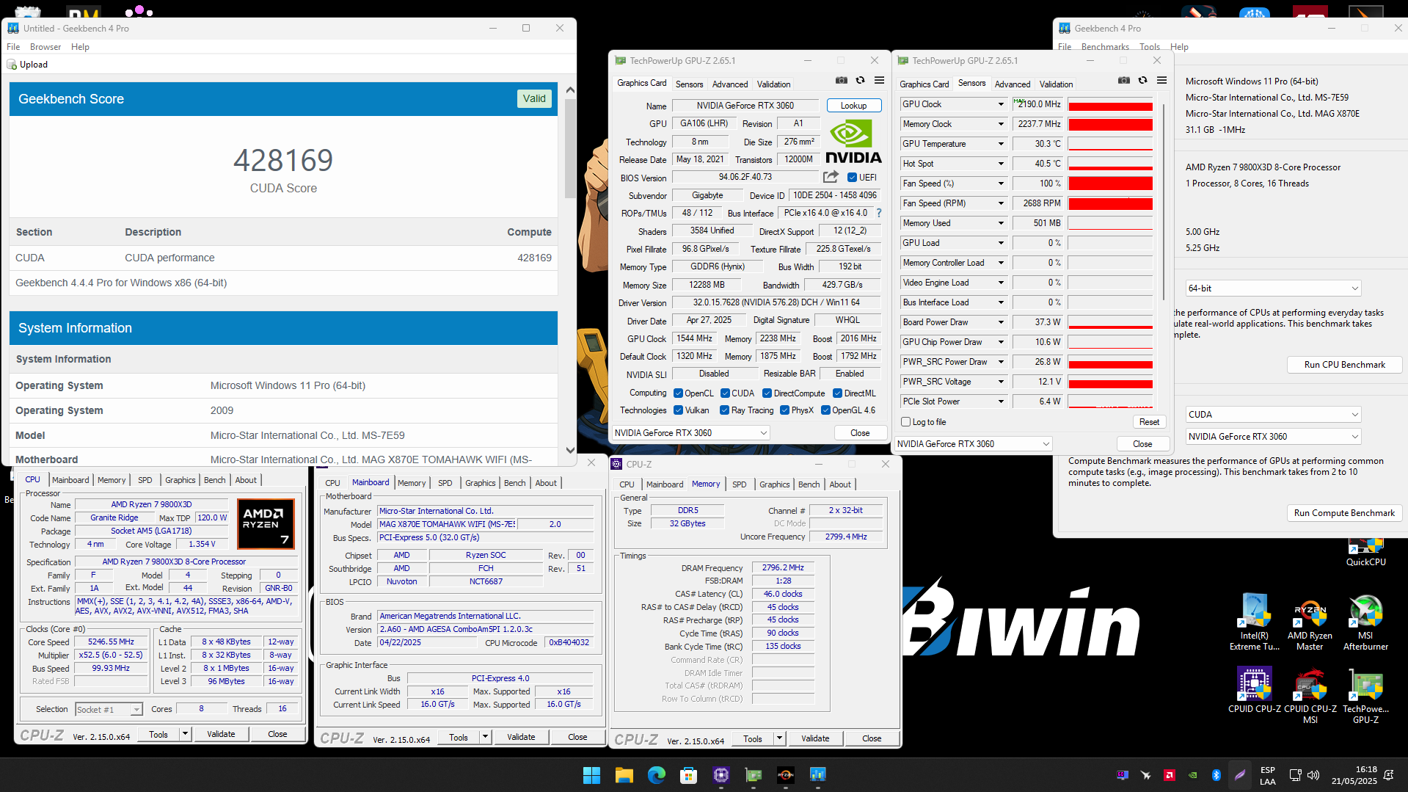Viewport: 1408px width, 792px height.
Task: Click the Fan Speed (%) red sensor graph
Action: tap(1110, 184)
